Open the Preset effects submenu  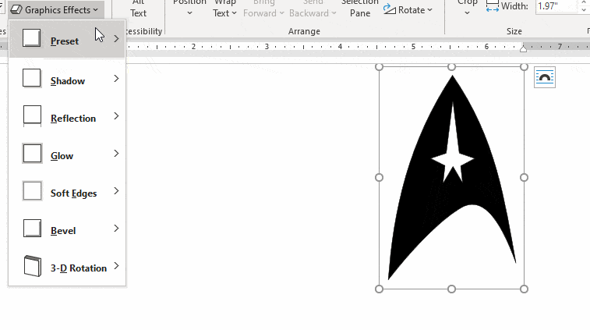66,41
